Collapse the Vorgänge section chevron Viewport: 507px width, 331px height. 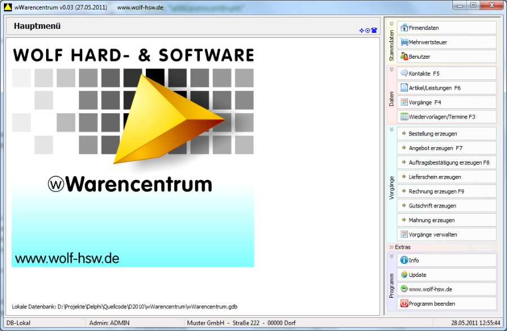pyautogui.click(x=392, y=129)
